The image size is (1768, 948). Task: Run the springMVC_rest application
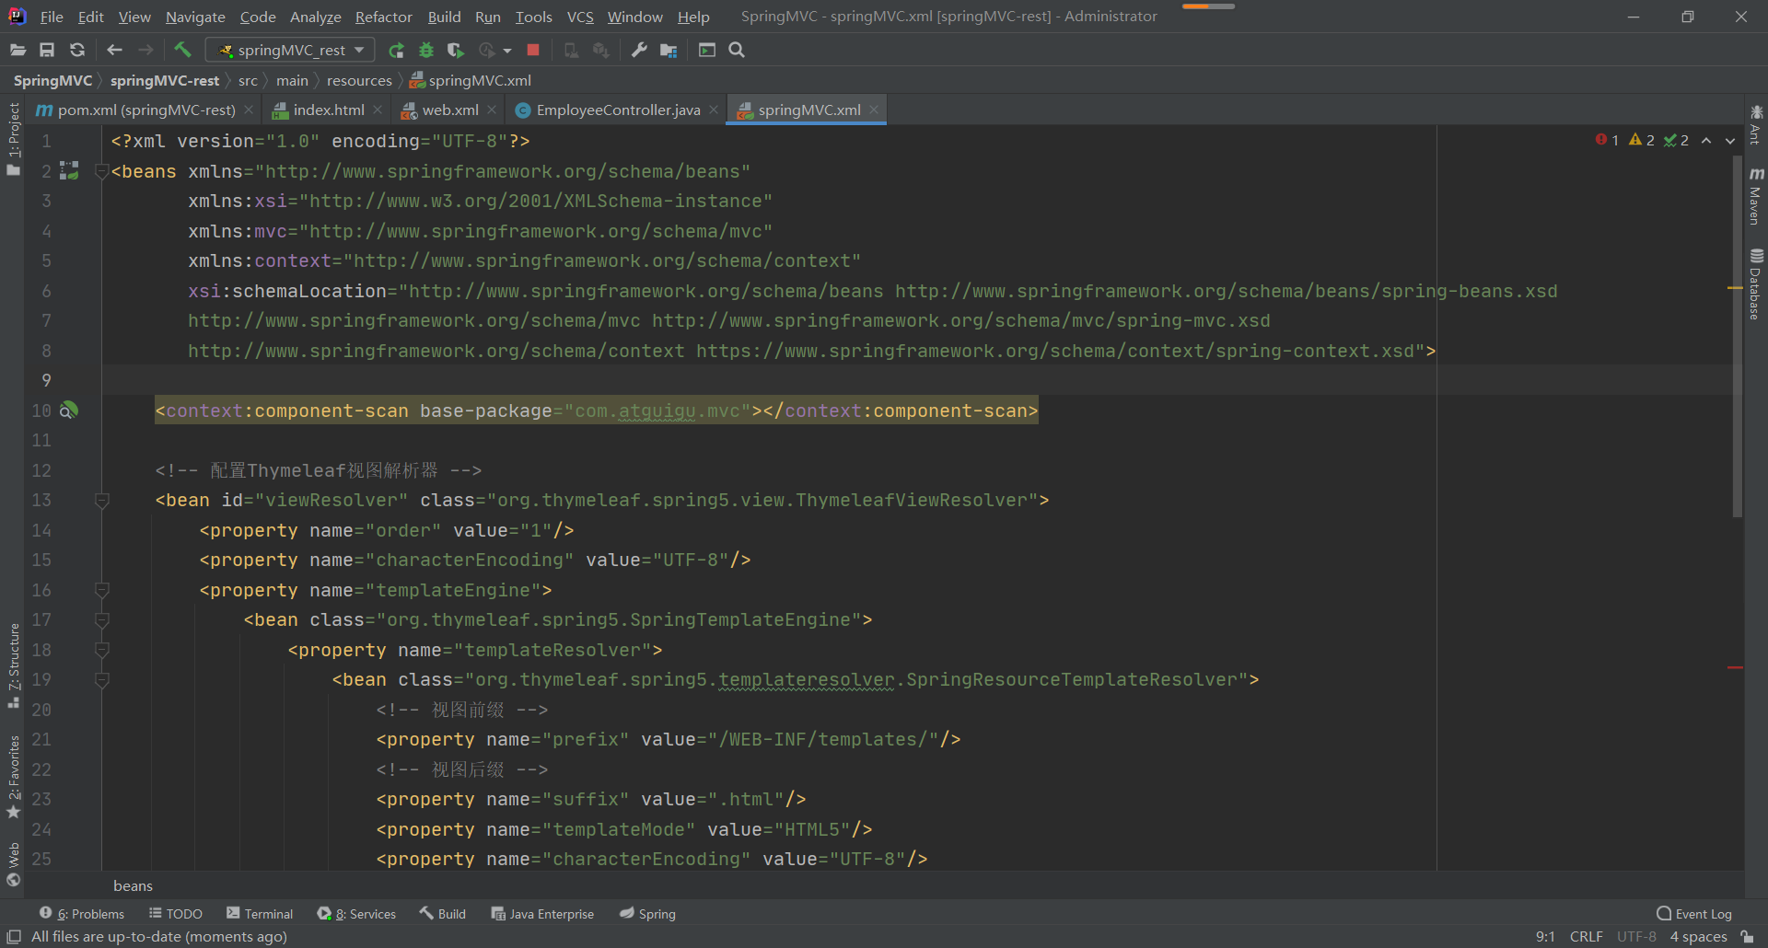pos(396,50)
